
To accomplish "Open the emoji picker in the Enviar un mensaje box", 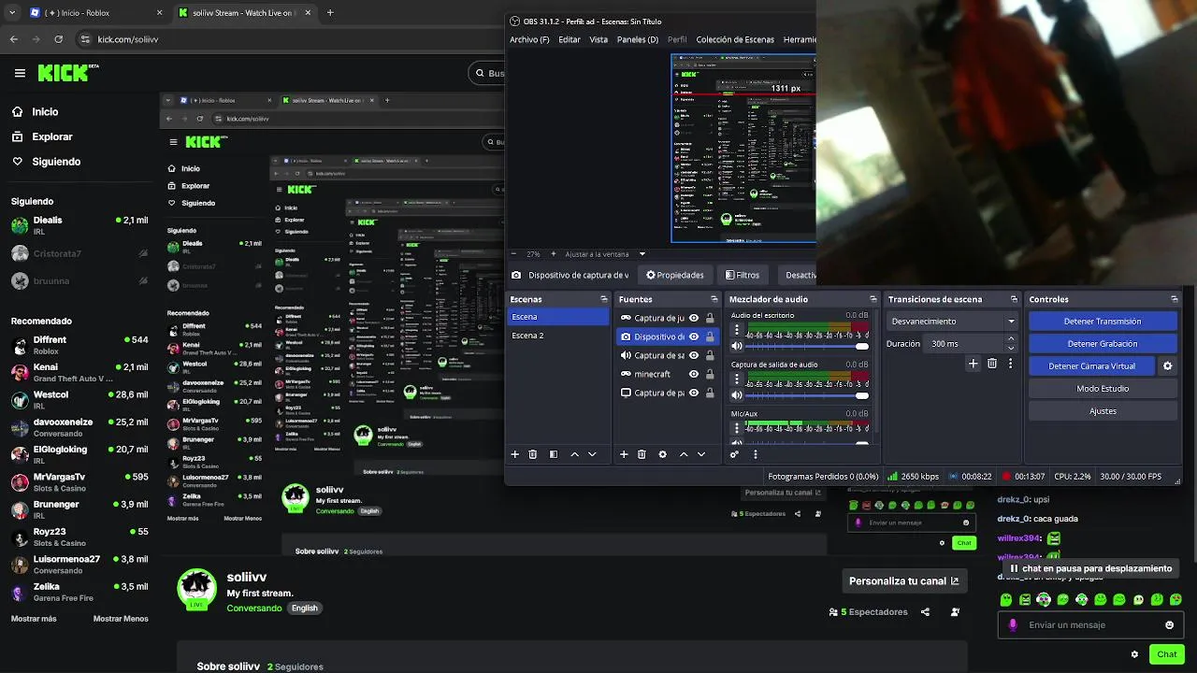I will (1169, 625).
